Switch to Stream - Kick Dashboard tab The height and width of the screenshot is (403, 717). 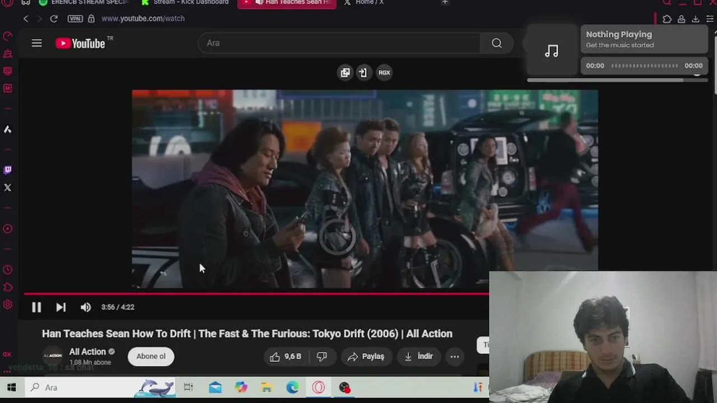tap(185, 3)
